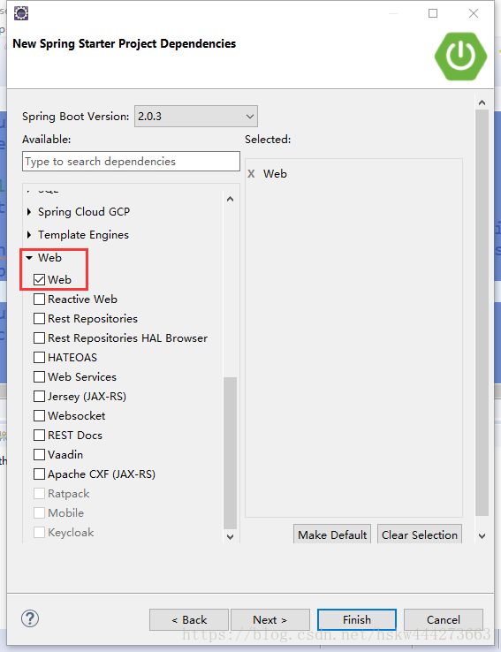501x652 pixels.
Task: Uncheck the Web dependency checkbox
Action: click(x=40, y=280)
